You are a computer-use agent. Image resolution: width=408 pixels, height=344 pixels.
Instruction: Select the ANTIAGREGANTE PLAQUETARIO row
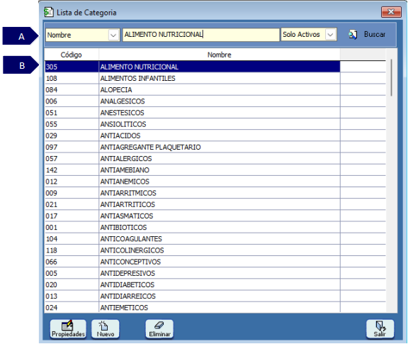point(192,147)
